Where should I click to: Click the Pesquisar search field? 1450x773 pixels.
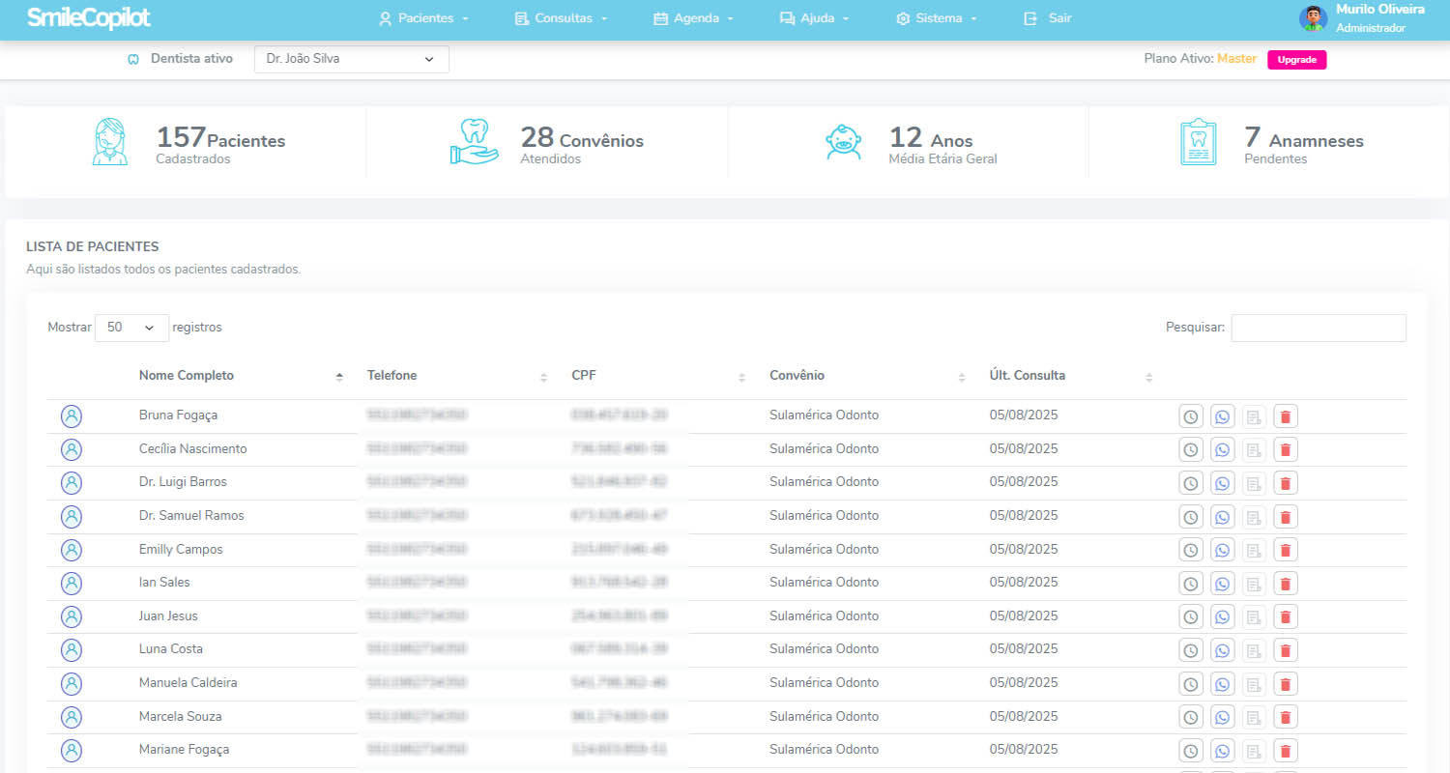click(1318, 328)
